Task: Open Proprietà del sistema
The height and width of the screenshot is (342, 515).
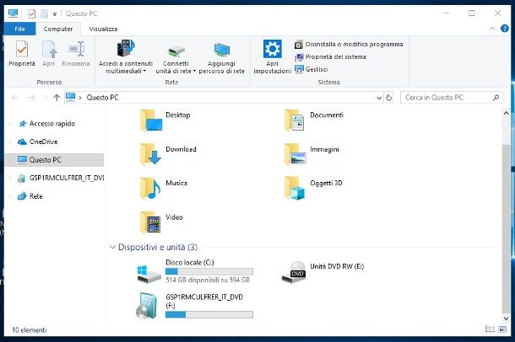Action: (x=330, y=57)
